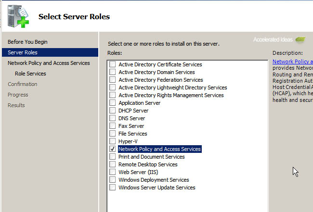Check Remote Desktop Services checkbox
The width and height of the screenshot is (313, 212).
click(112, 164)
